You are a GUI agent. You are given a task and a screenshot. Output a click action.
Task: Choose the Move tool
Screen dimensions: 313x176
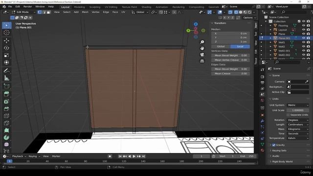[6, 41]
